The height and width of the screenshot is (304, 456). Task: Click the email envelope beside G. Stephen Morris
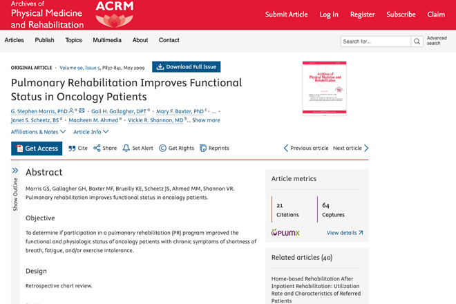pyautogui.click(x=82, y=111)
